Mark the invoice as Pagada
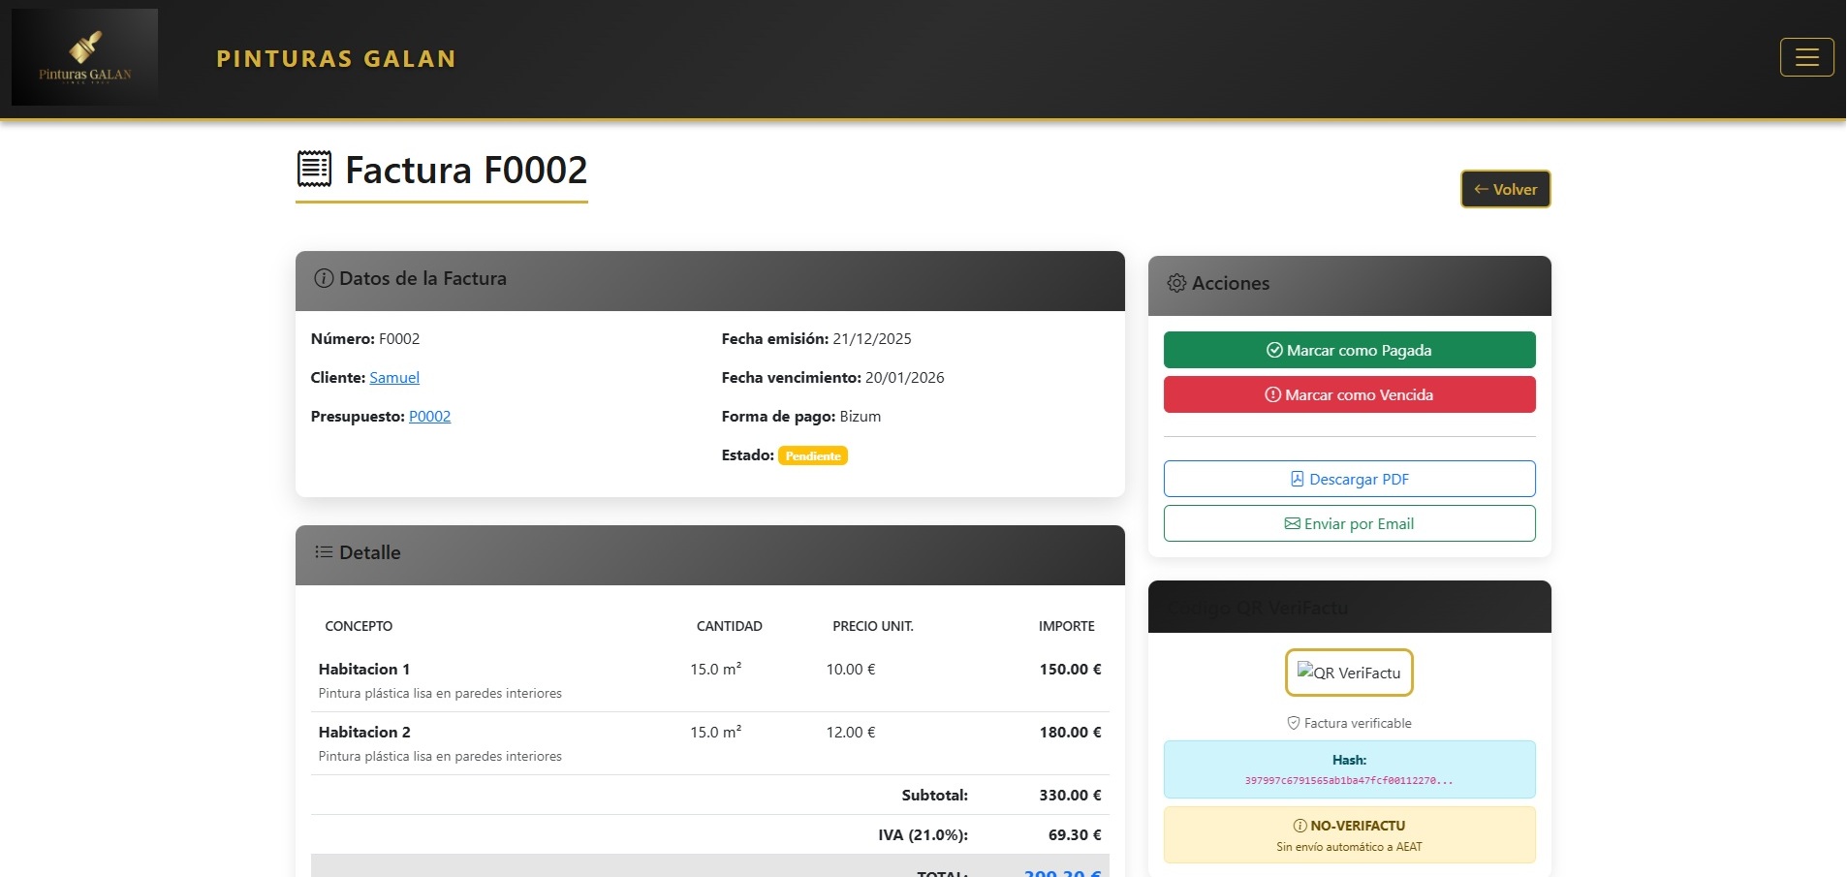Image resolution: width=1847 pixels, height=877 pixels. tap(1349, 350)
